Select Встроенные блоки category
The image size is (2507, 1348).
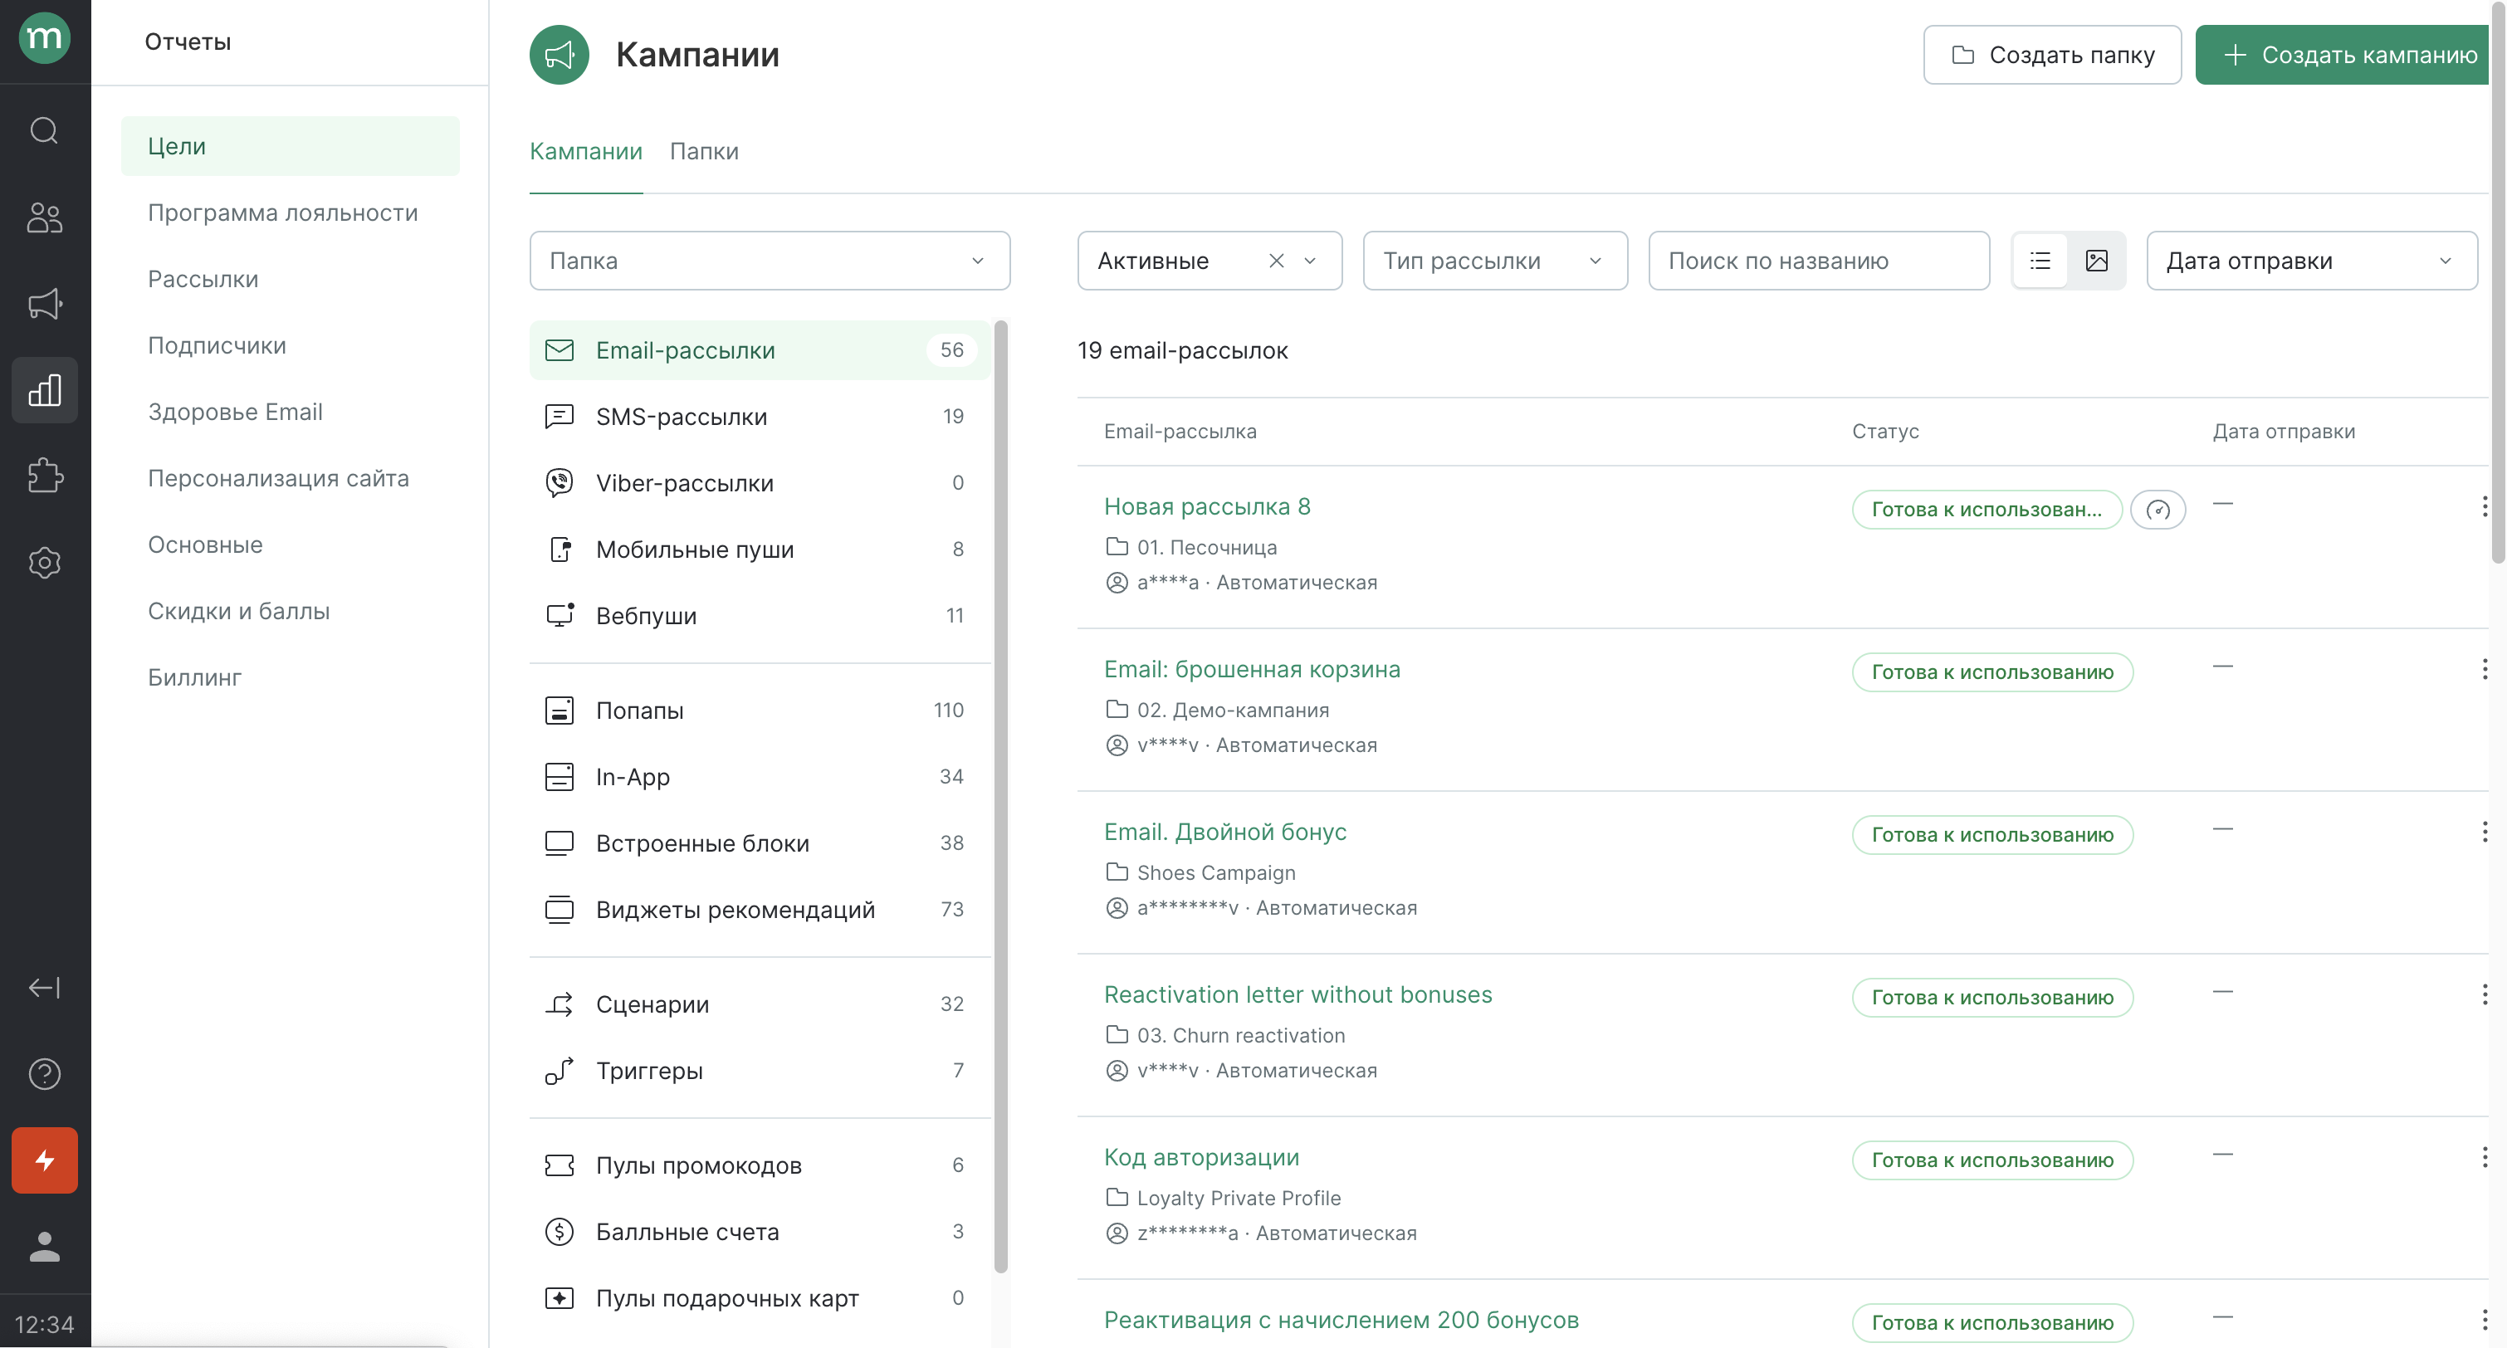[x=759, y=842]
